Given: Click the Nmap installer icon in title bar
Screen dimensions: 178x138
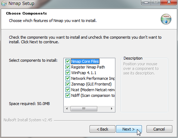Looking at the screenshot, I should 4,4.
